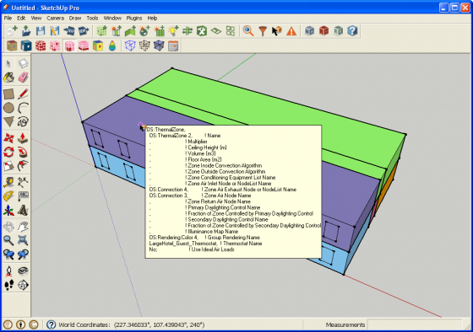Viewport: 473px width, 332px height.
Task: Render by building story (pink layered)
Action: (84, 46)
